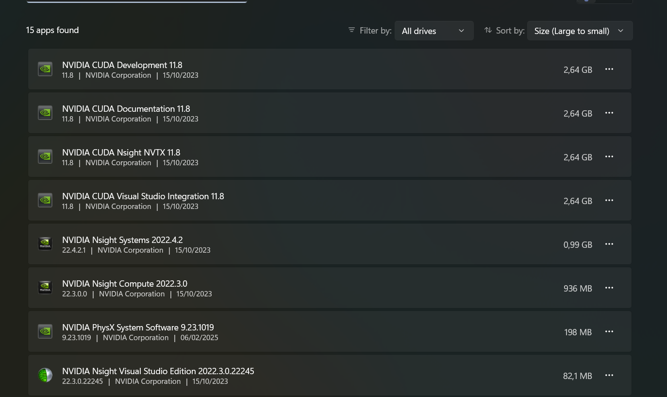Click the 198 MB size value
The width and height of the screenshot is (667, 397).
click(x=578, y=332)
